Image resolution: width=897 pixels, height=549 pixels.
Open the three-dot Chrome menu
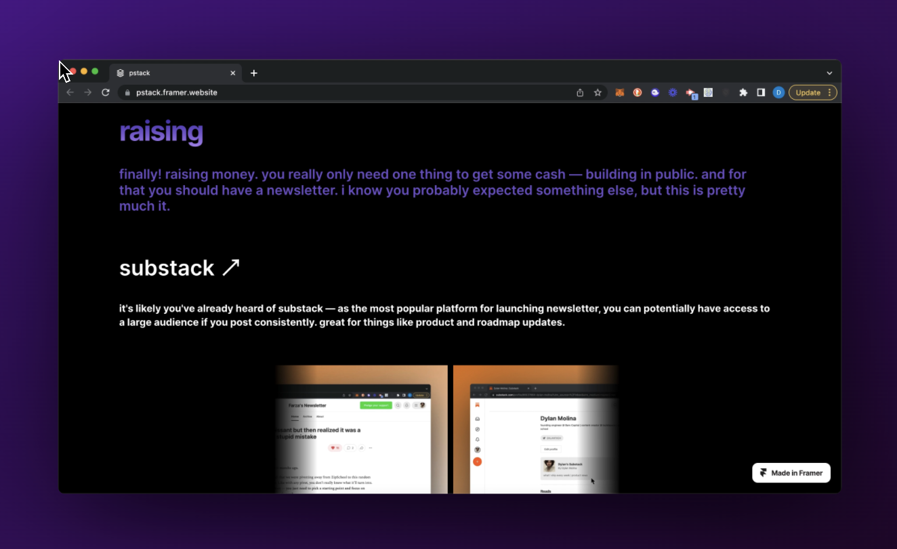830,93
